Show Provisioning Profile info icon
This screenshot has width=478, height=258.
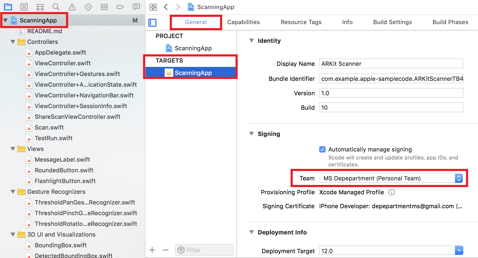pos(392,192)
